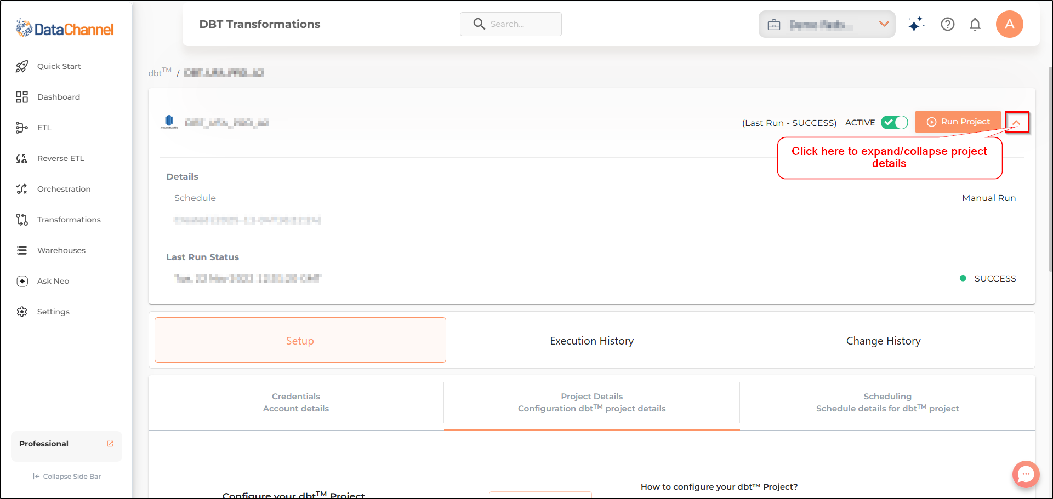Click the Ask Neo icon
Screen dimensions: 1053x499
point(22,281)
